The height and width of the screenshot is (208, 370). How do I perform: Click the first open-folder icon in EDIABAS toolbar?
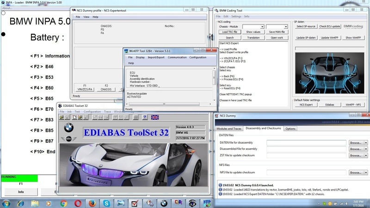tap(62, 117)
